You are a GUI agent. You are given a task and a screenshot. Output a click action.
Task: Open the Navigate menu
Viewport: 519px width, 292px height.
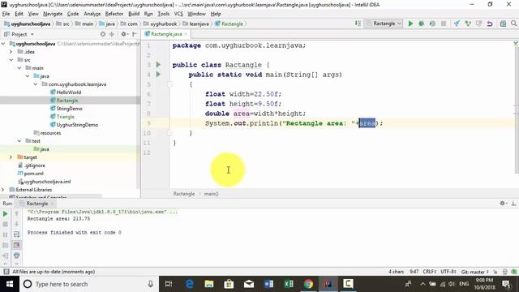(53, 14)
